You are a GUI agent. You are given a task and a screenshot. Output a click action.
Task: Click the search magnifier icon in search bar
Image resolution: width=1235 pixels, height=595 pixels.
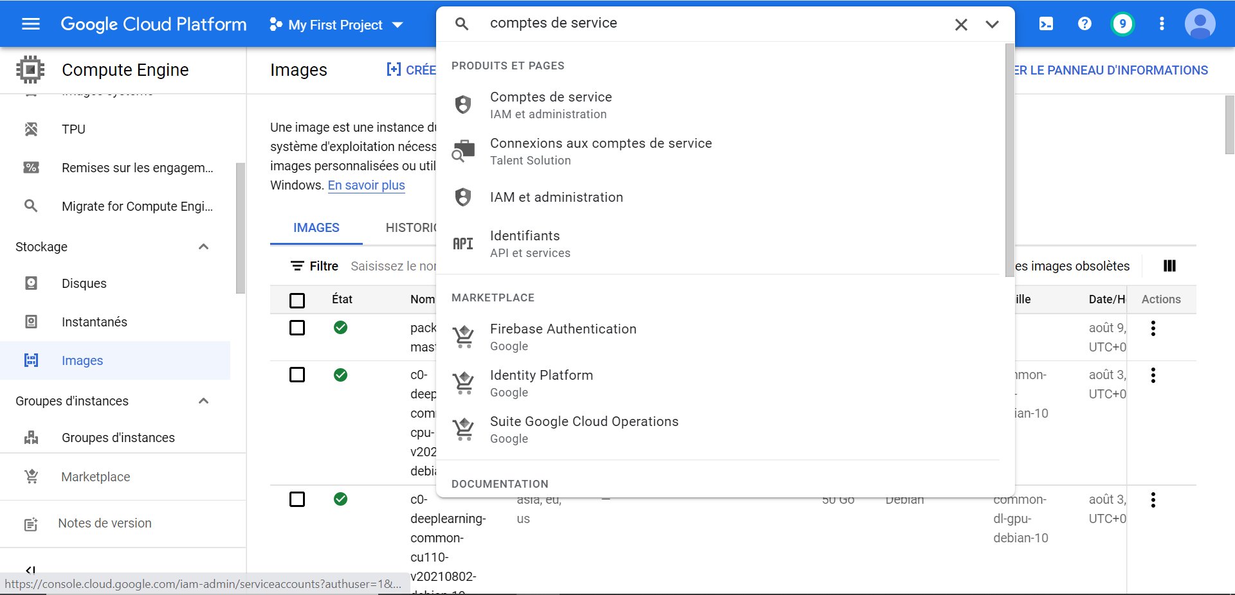(x=461, y=24)
